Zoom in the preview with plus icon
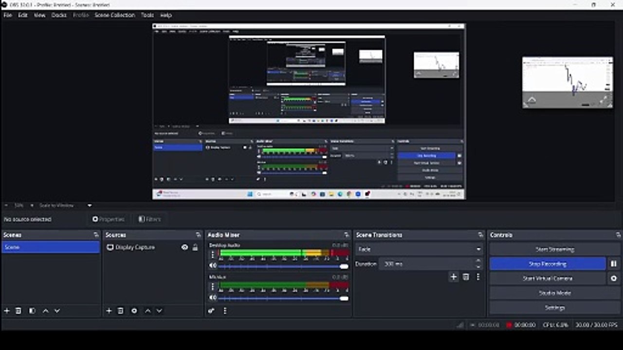 point(32,205)
